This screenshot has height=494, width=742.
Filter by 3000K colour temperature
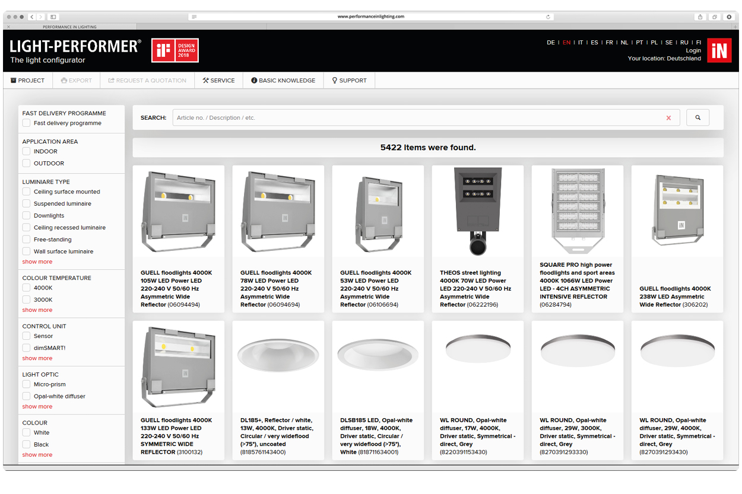click(26, 299)
